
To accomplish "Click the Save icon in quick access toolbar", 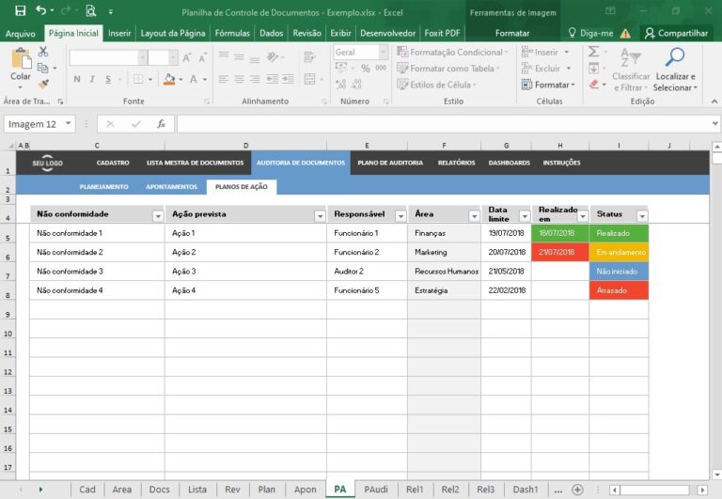I will 21,11.
